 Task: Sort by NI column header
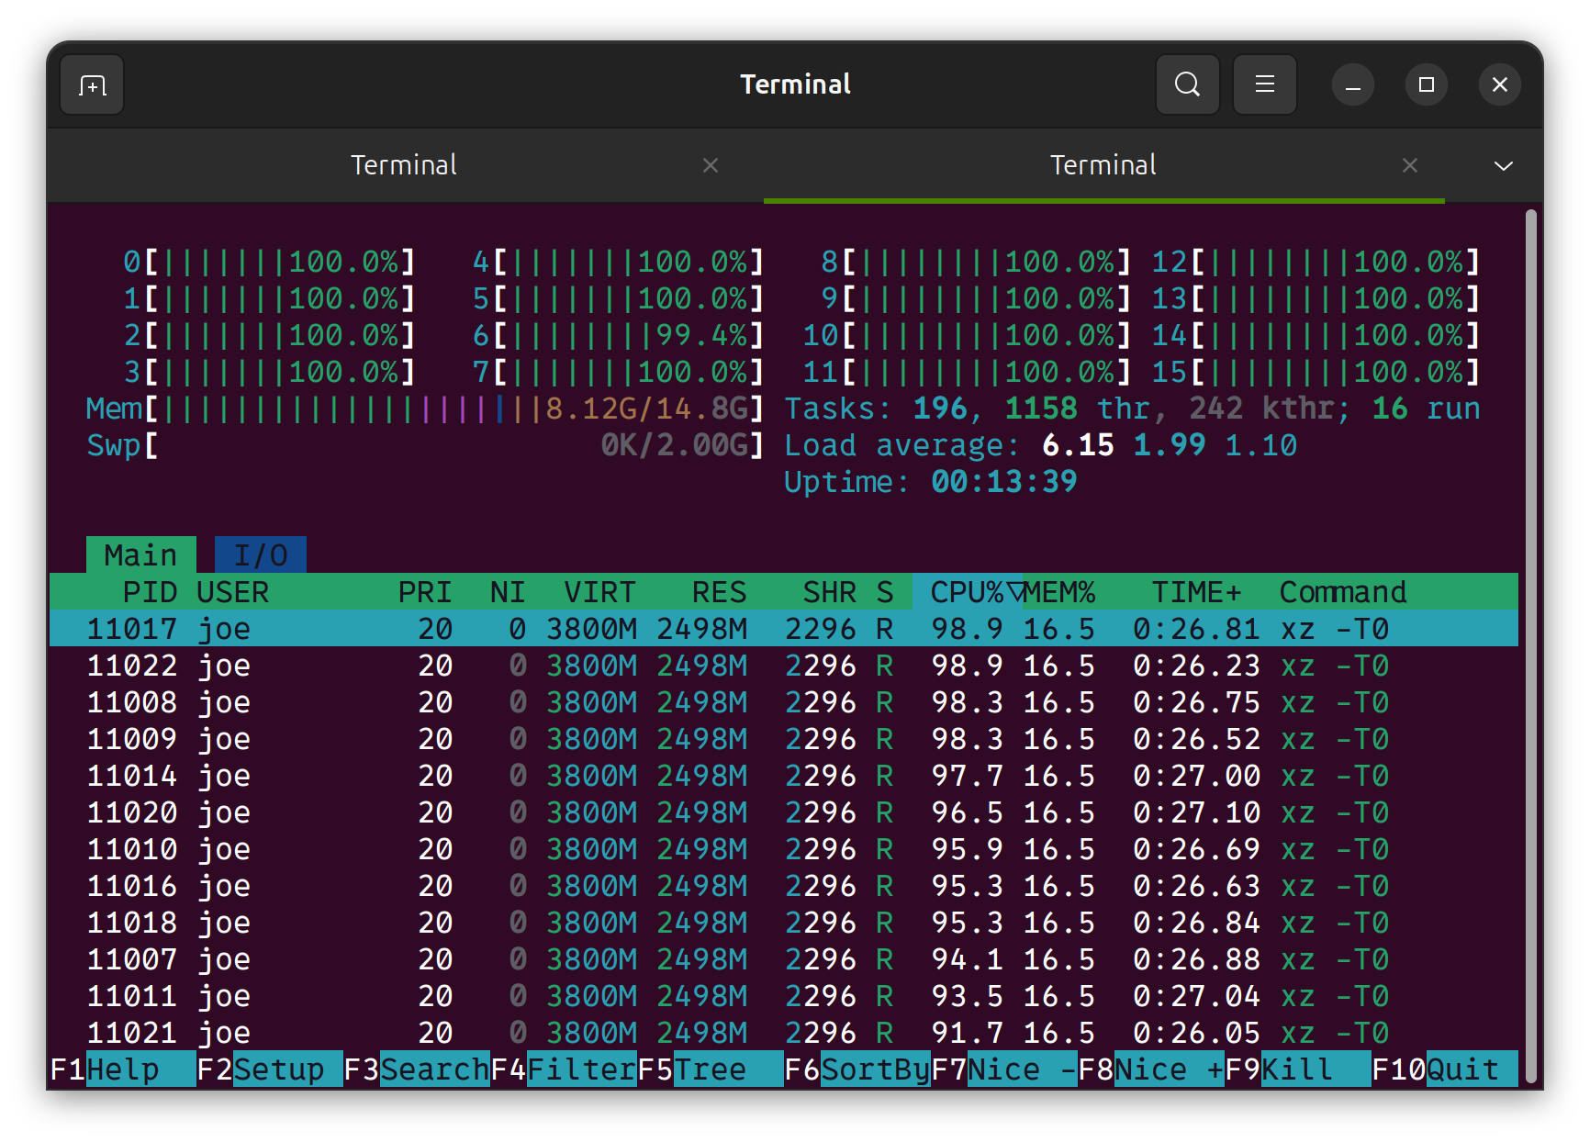[508, 592]
